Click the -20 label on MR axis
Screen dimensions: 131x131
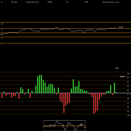(128, 99)
